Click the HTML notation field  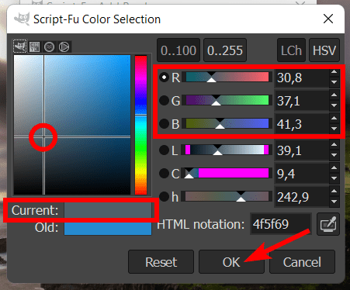pos(280,224)
